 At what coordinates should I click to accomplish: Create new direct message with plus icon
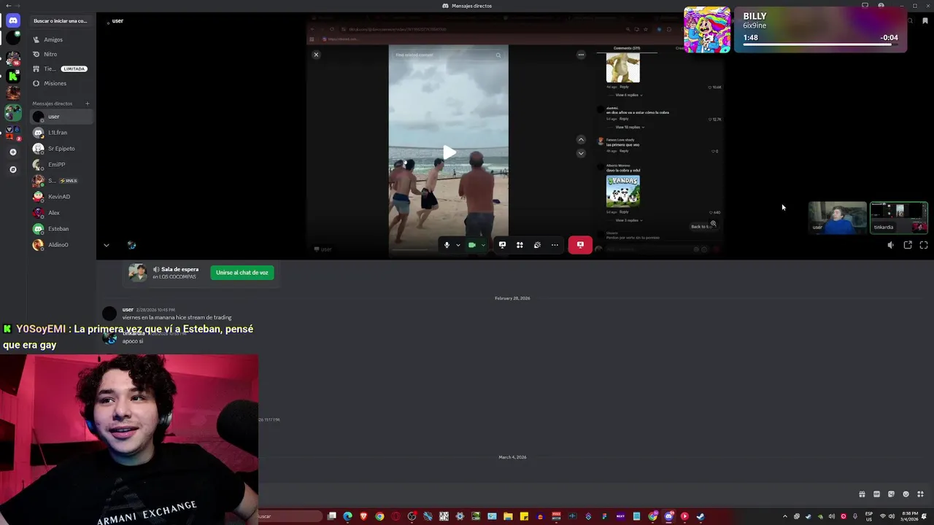pyautogui.click(x=88, y=104)
